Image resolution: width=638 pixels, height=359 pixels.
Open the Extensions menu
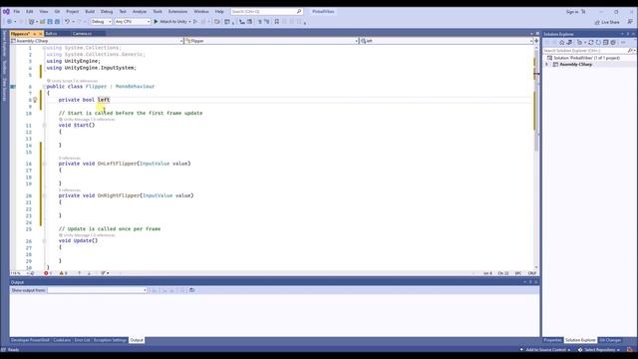point(177,11)
